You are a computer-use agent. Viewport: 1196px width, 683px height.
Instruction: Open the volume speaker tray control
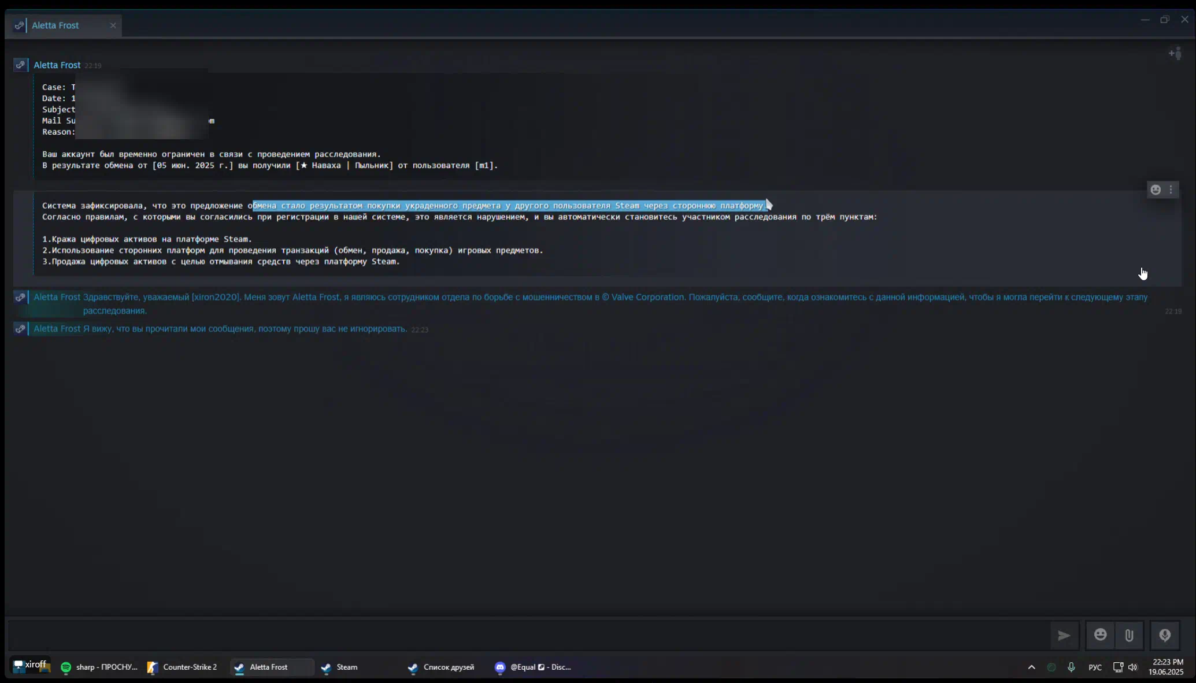tap(1132, 667)
